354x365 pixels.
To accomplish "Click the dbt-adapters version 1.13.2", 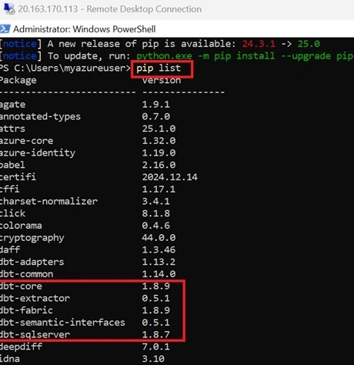I will (159, 262).
